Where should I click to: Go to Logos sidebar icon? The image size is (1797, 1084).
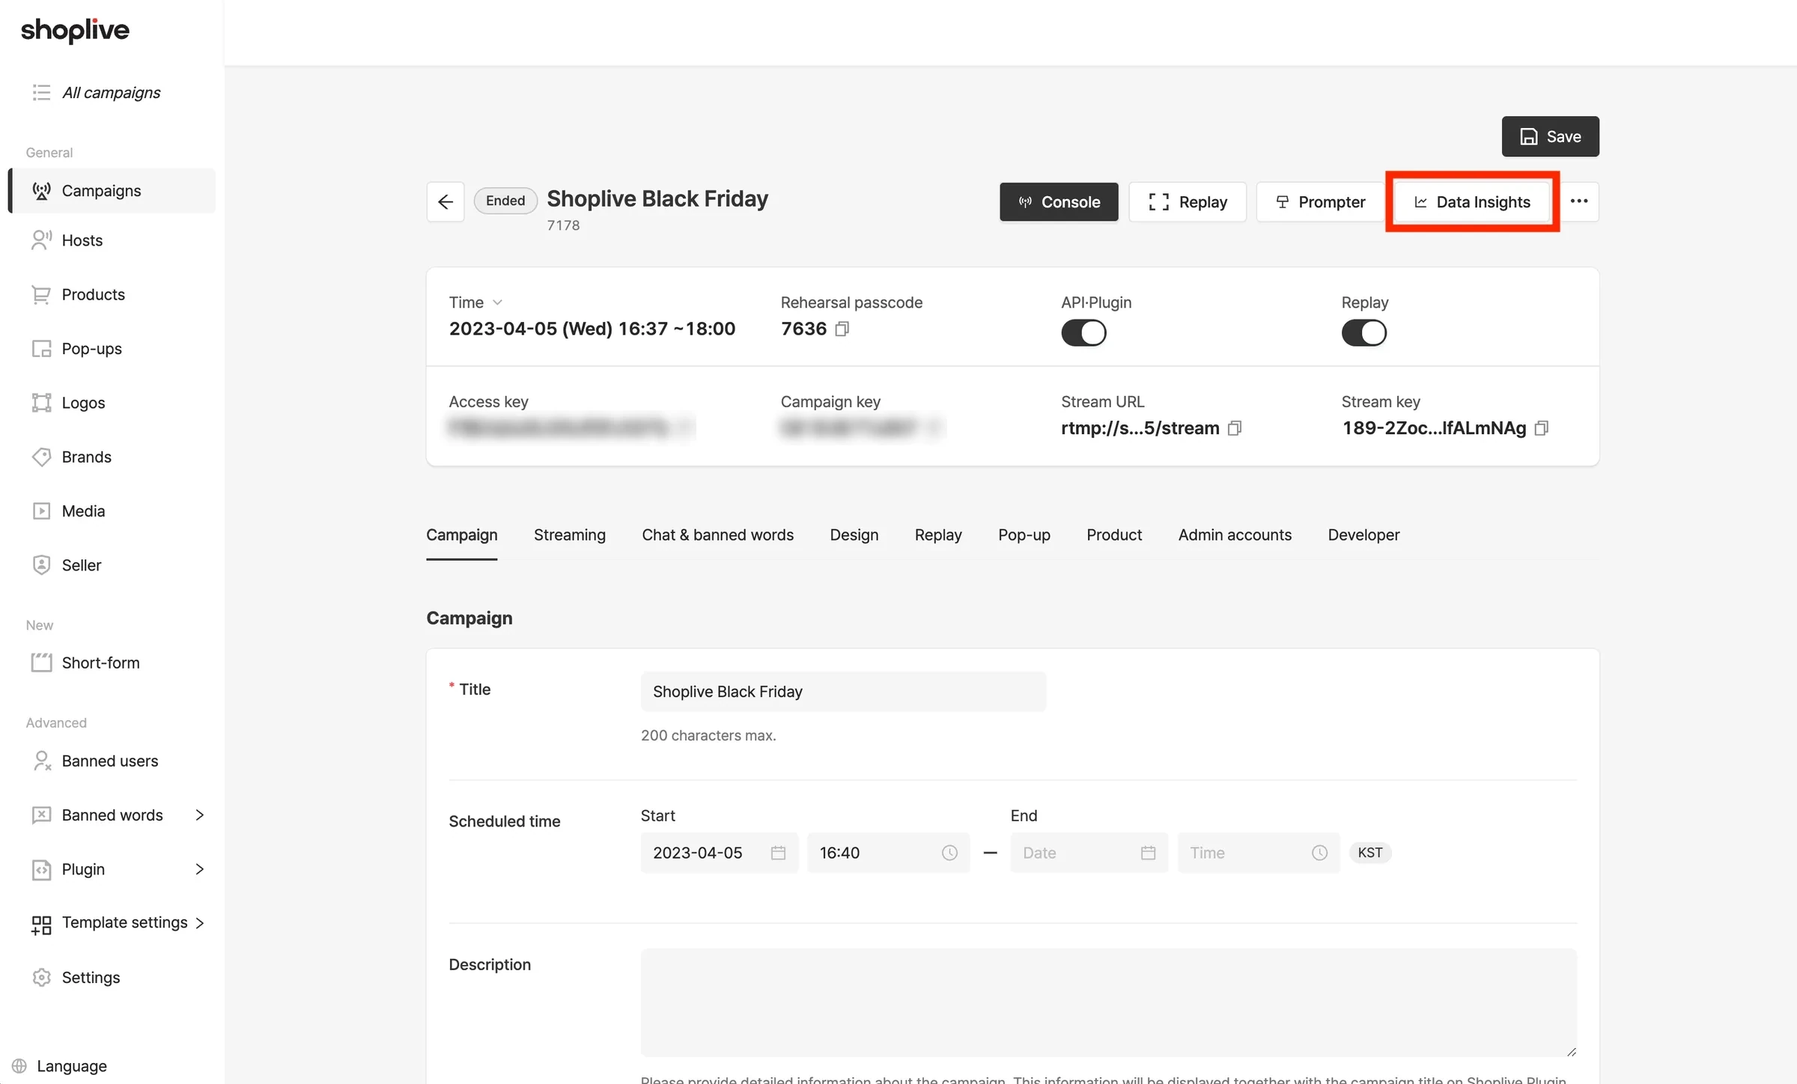(x=41, y=403)
